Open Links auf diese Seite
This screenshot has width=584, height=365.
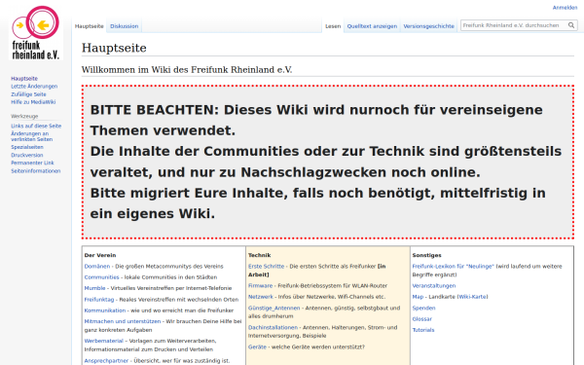click(36, 126)
